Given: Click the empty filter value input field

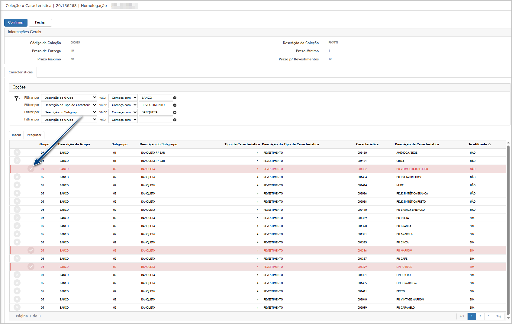Looking at the screenshot, I should 156,120.
